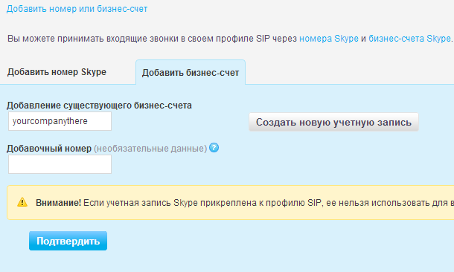Click the bold 'Добавочный номер' label
The height and width of the screenshot is (272, 454).
pos(49,149)
